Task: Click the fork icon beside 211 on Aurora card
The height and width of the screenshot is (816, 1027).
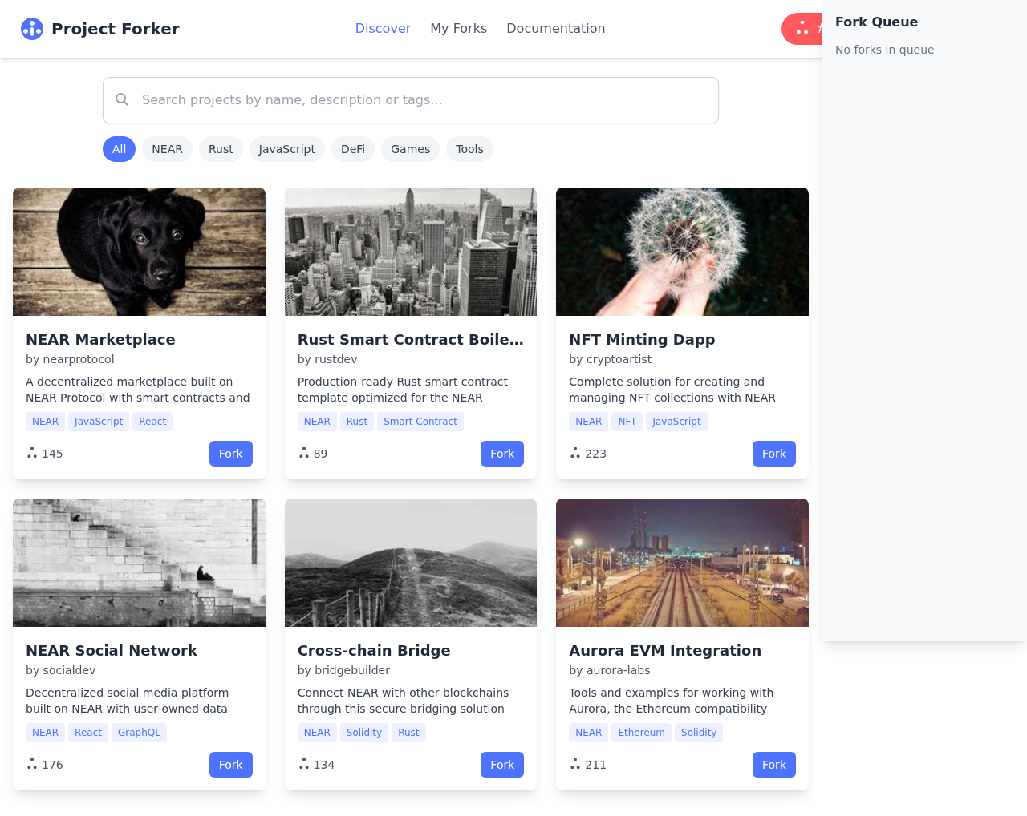Action: [x=574, y=763]
